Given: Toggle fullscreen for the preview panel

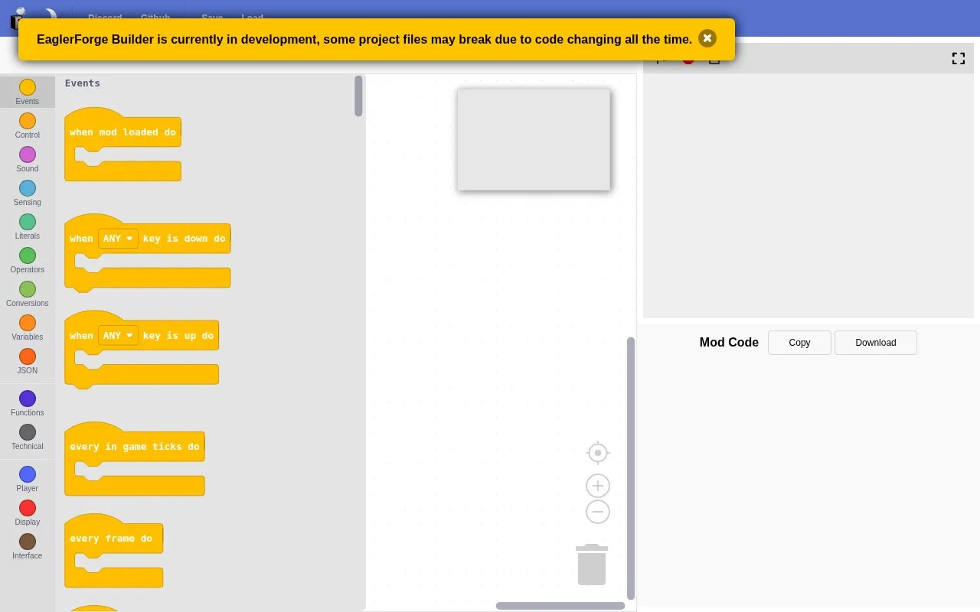Looking at the screenshot, I should (x=959, y=58).
